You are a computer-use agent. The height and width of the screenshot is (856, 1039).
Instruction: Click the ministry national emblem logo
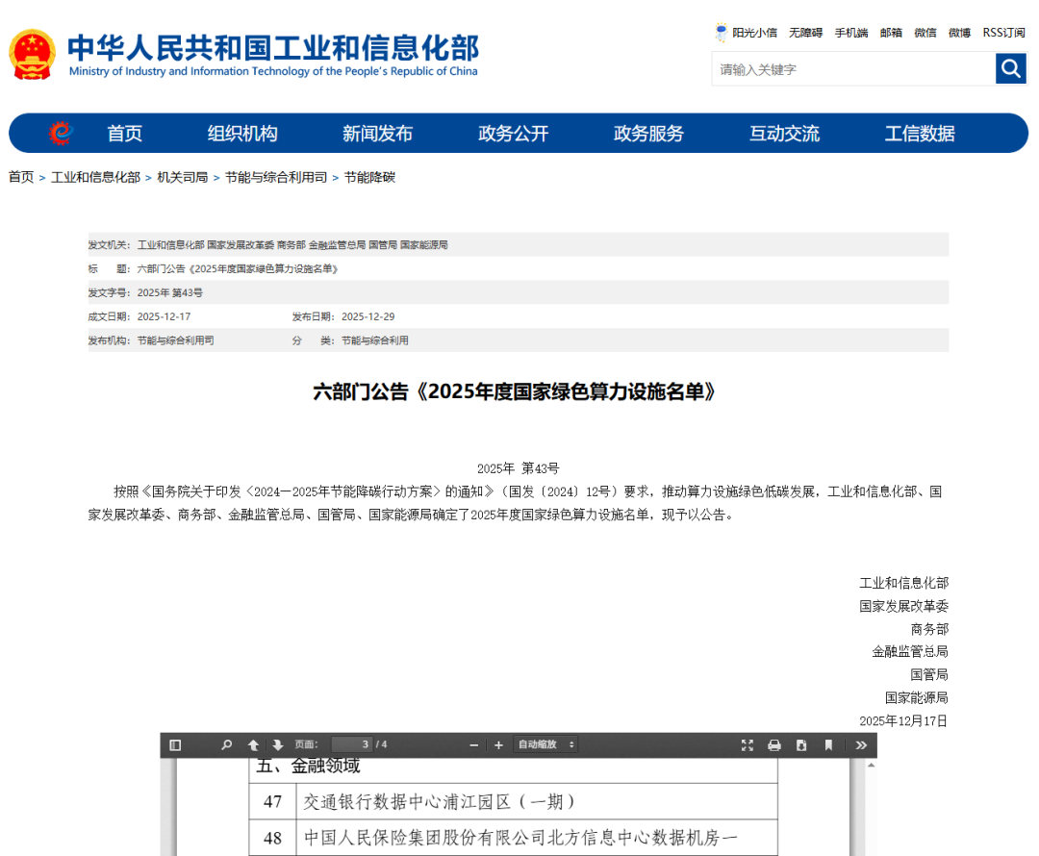pyautogui.click(x=32, y=54)
